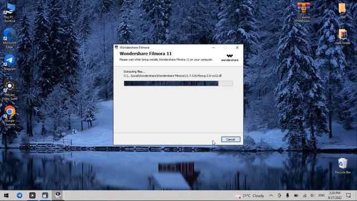Image resolution: width=357 pixels, height=201 pixels.
Task: Close the Wondershare Filmora installer window
Action: tap(237, 47)
